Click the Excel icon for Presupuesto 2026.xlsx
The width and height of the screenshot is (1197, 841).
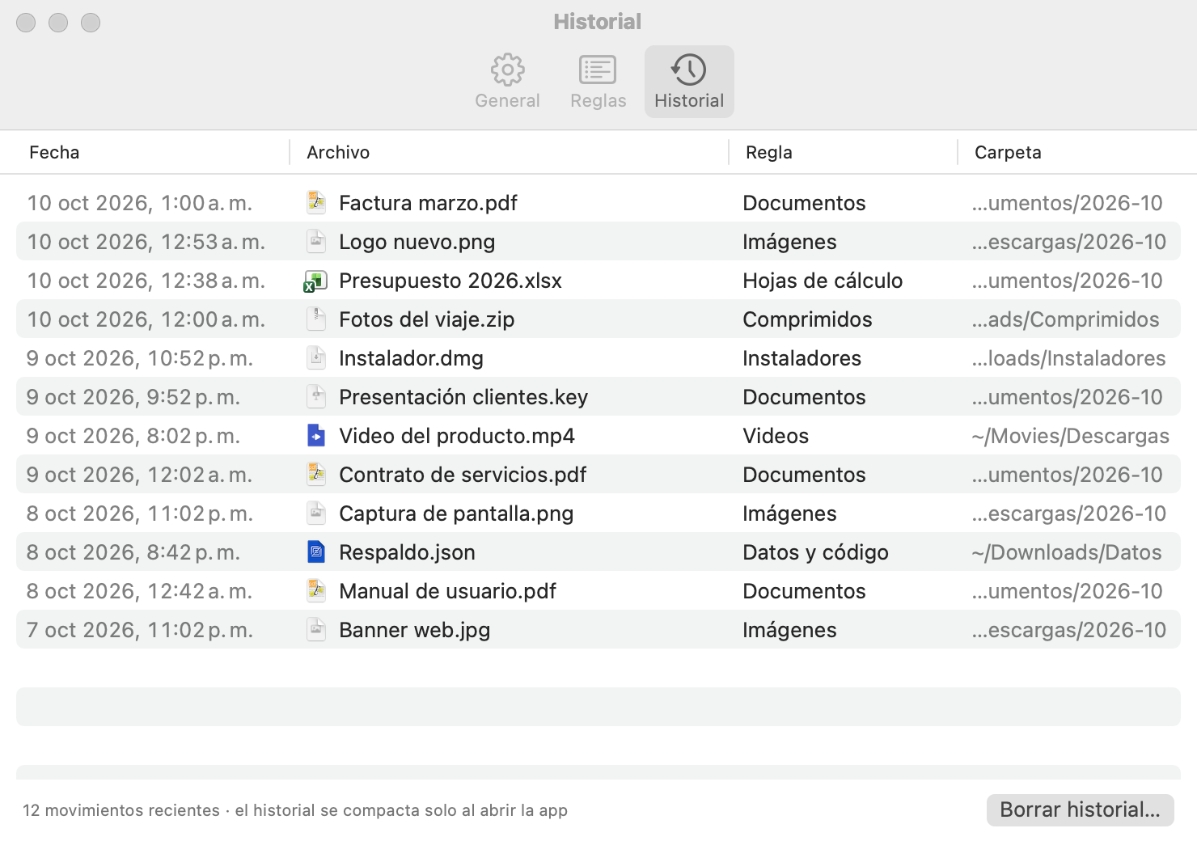(x=315, y=281)
